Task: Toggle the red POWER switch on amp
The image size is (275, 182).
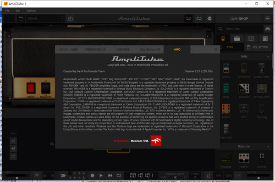Action: (x=31, y=88)
